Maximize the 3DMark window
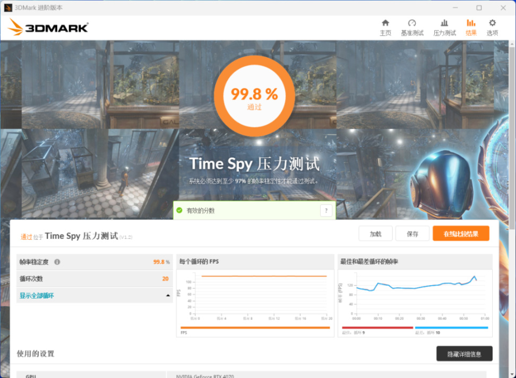Viewport: 516px width, 378px height. [x=479, y=7]
